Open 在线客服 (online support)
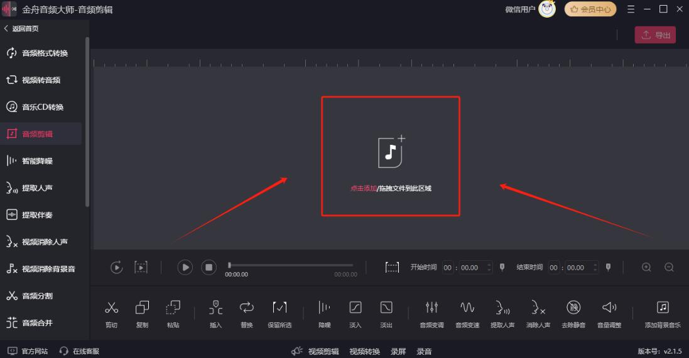 point(79,351)
